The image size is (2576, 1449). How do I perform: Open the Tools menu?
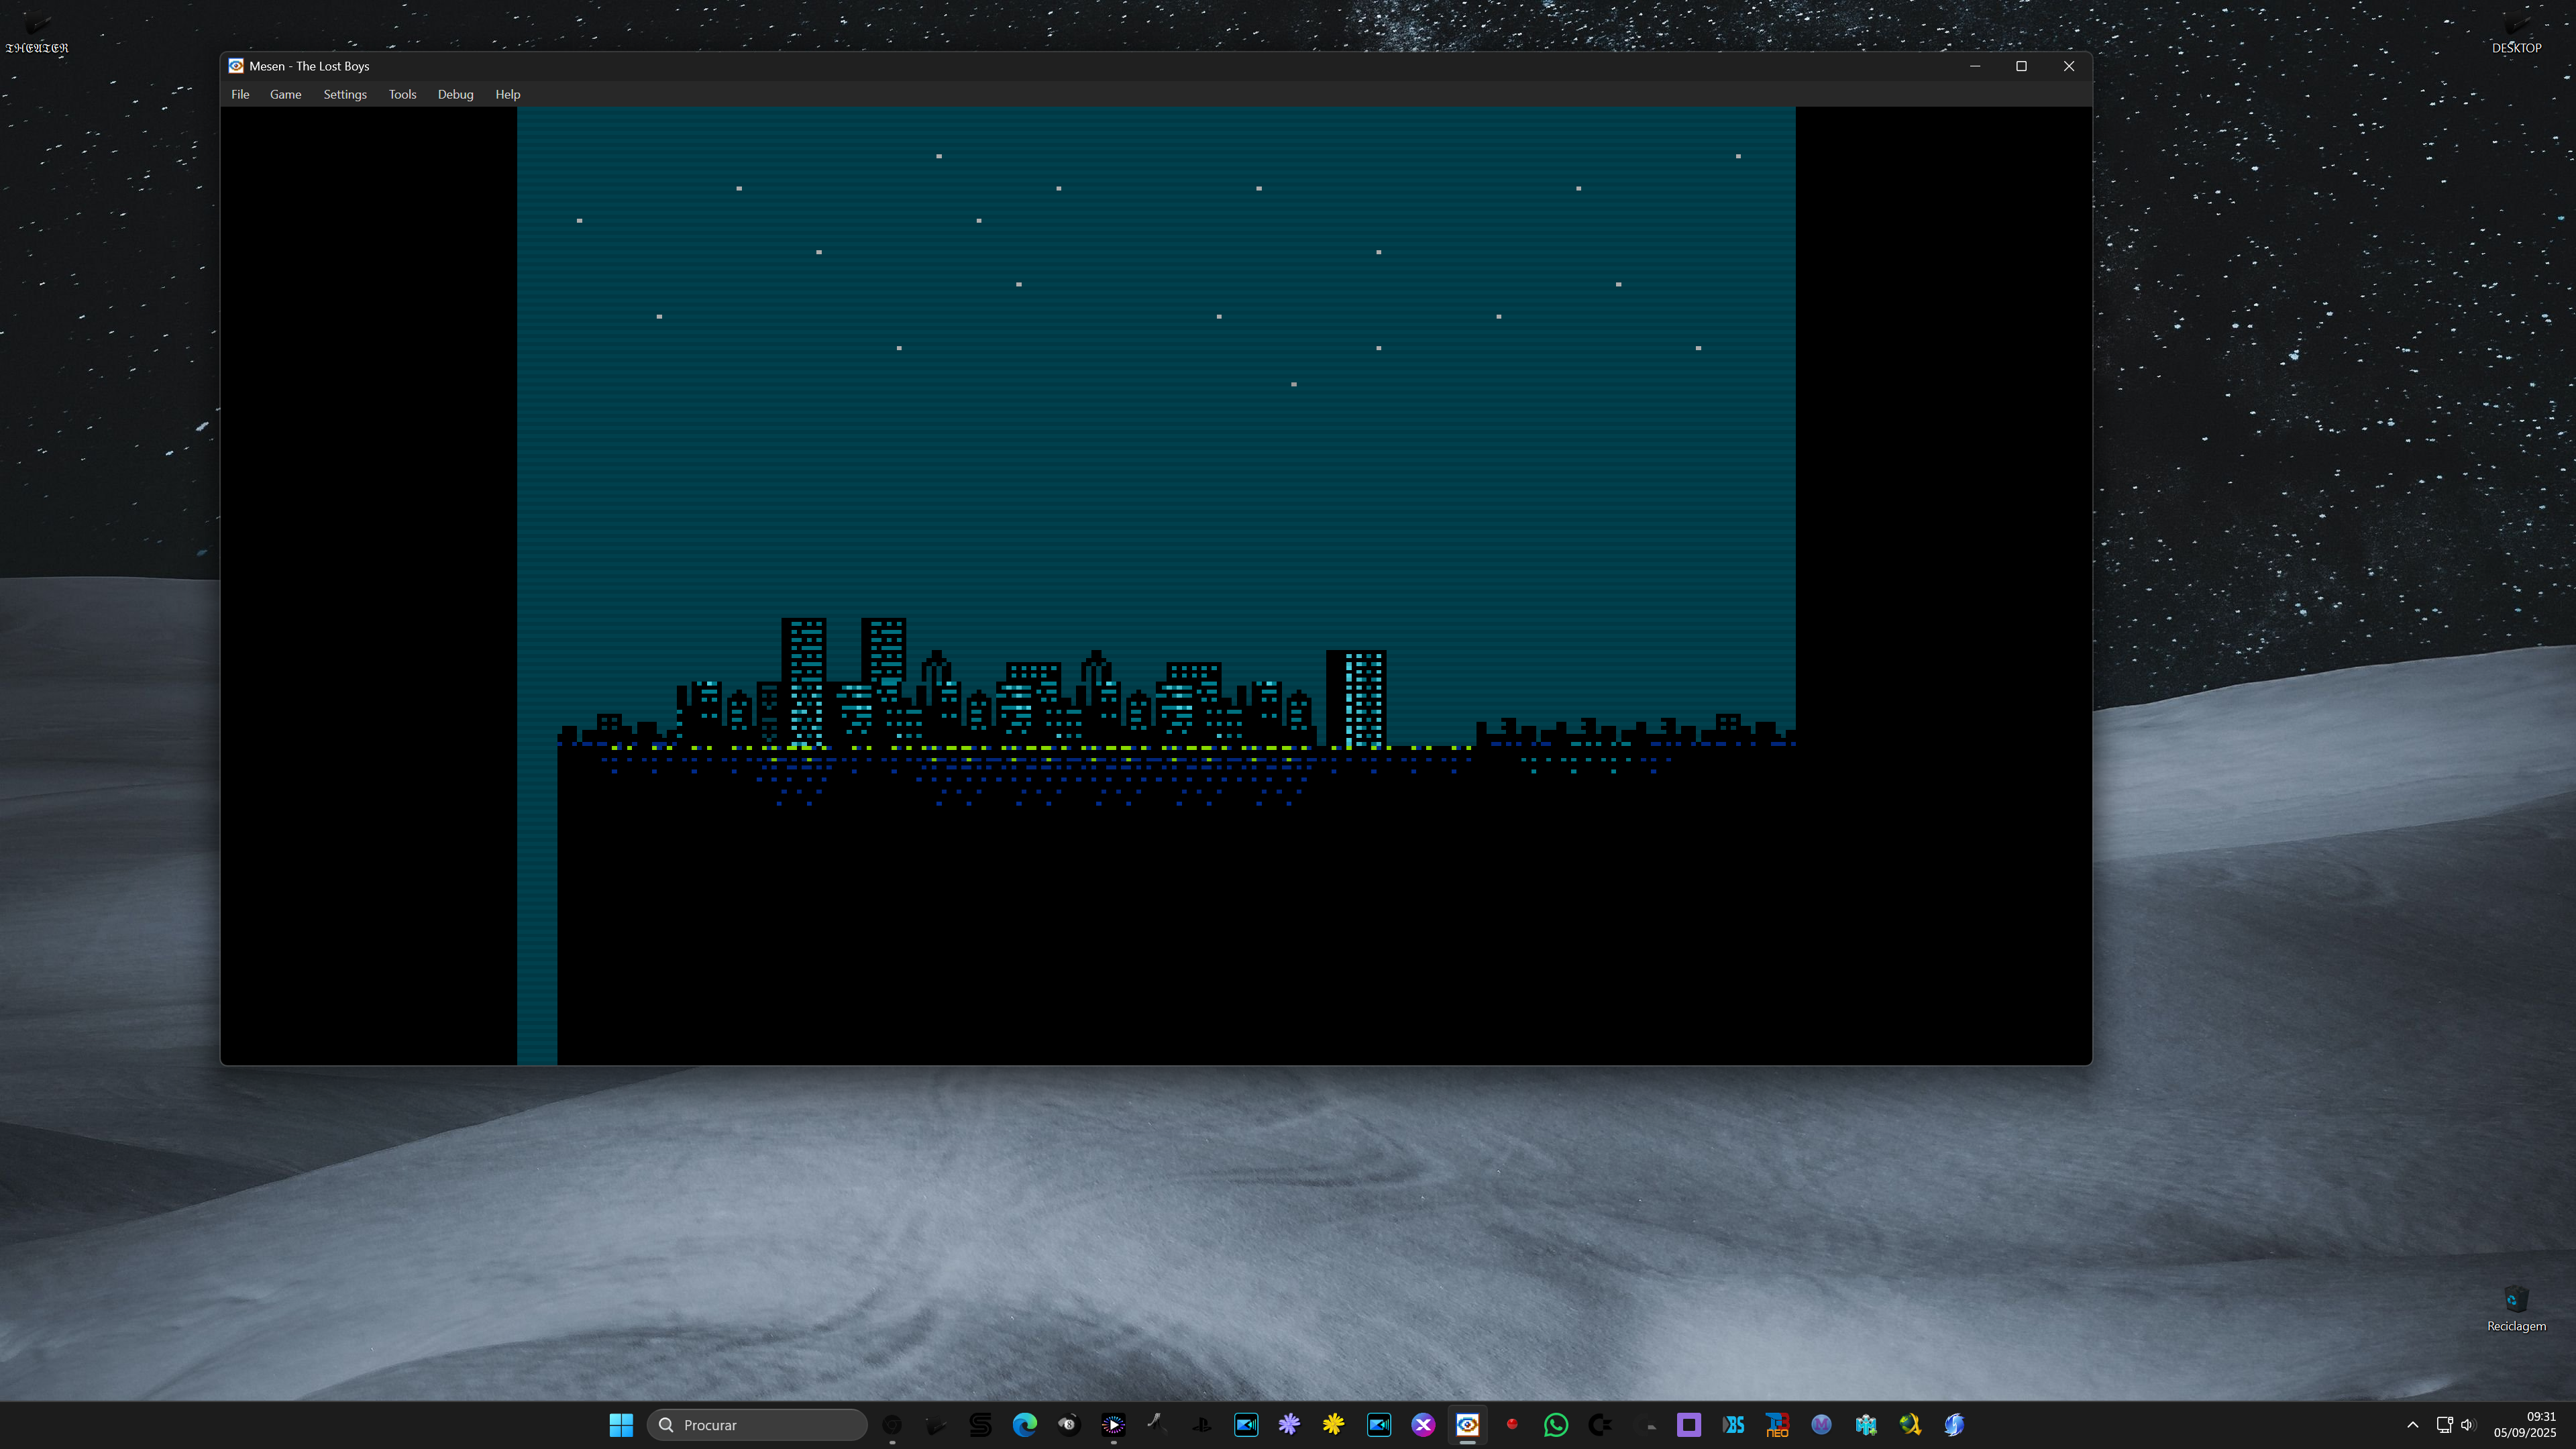[402, 94]
